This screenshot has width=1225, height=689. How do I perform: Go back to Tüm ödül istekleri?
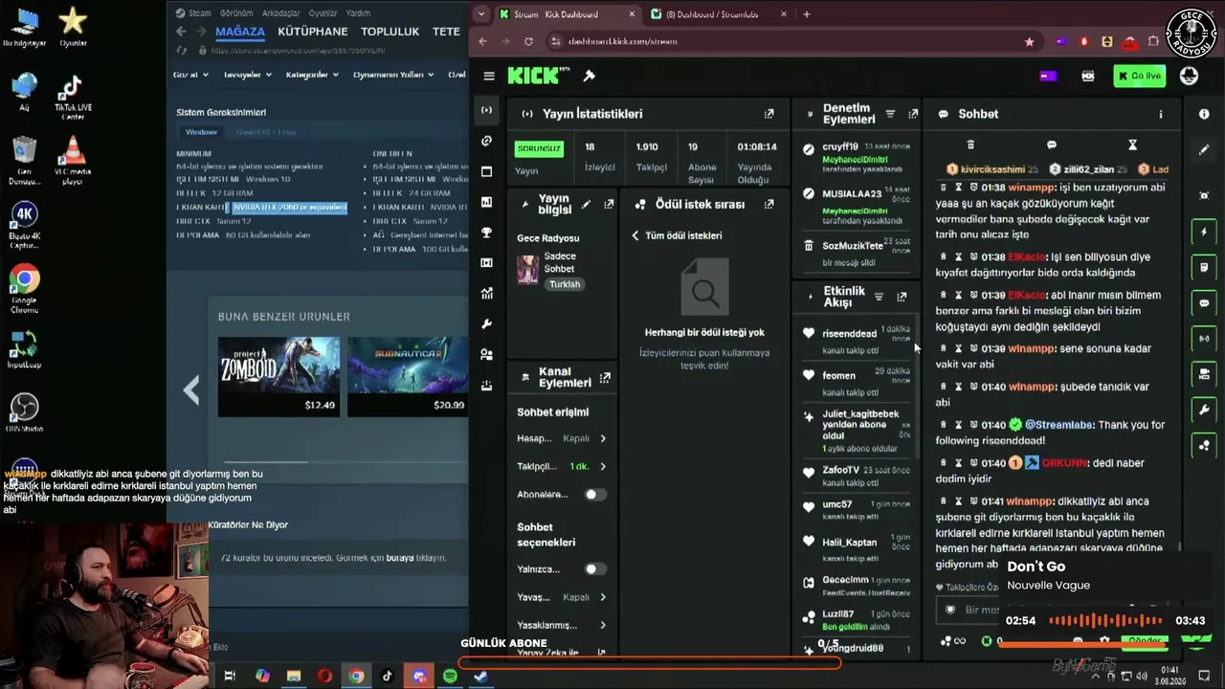tap(677, 235)
